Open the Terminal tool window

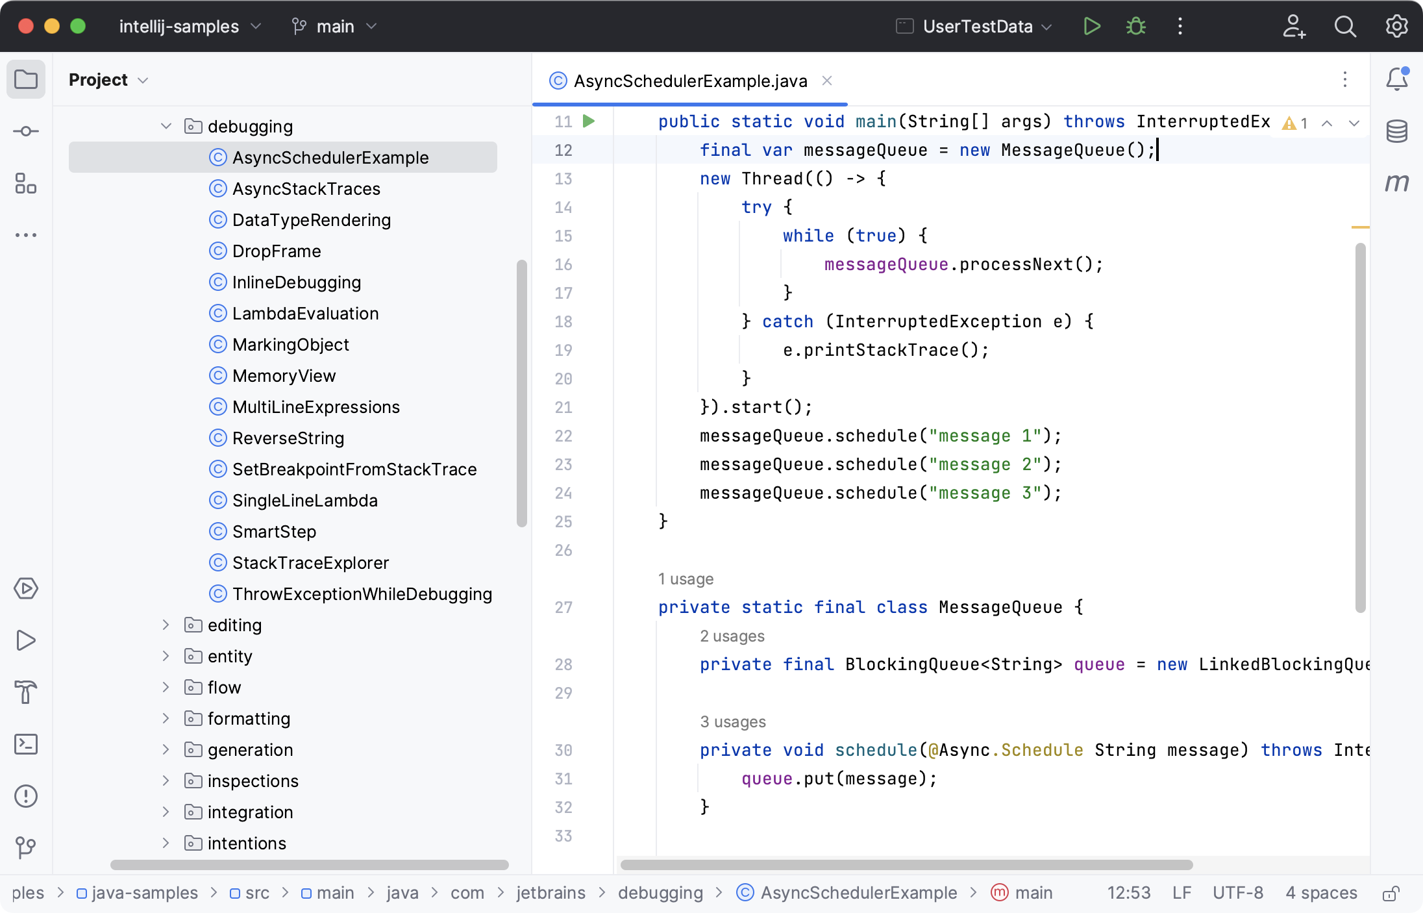[26, 744]
